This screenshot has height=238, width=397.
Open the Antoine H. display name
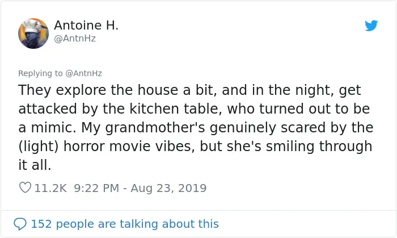click(86, 25)
